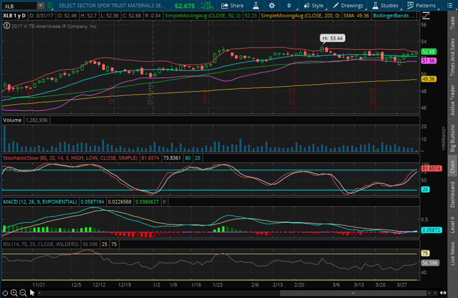The width and height of the screenshot is (458, 298).
Task: Zoom in using the magnifier plus icon
Action: pyautogui.click(x=14, y=292)
